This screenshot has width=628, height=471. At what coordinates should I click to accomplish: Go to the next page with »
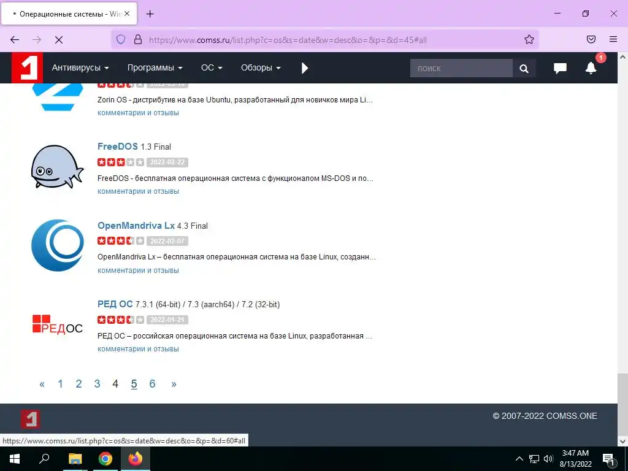tap(174, 384)
